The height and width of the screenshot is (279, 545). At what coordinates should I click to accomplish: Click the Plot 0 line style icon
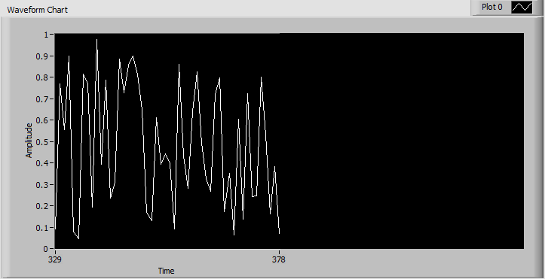pyautogui.click(x=522, y=7)
